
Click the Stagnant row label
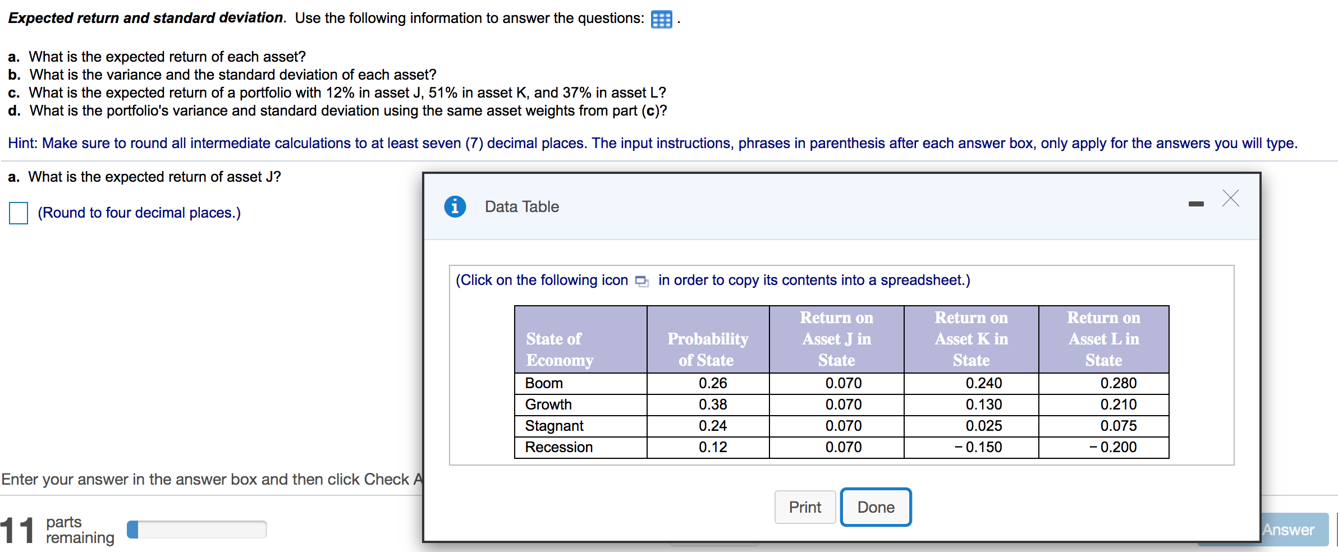[553, 425]
